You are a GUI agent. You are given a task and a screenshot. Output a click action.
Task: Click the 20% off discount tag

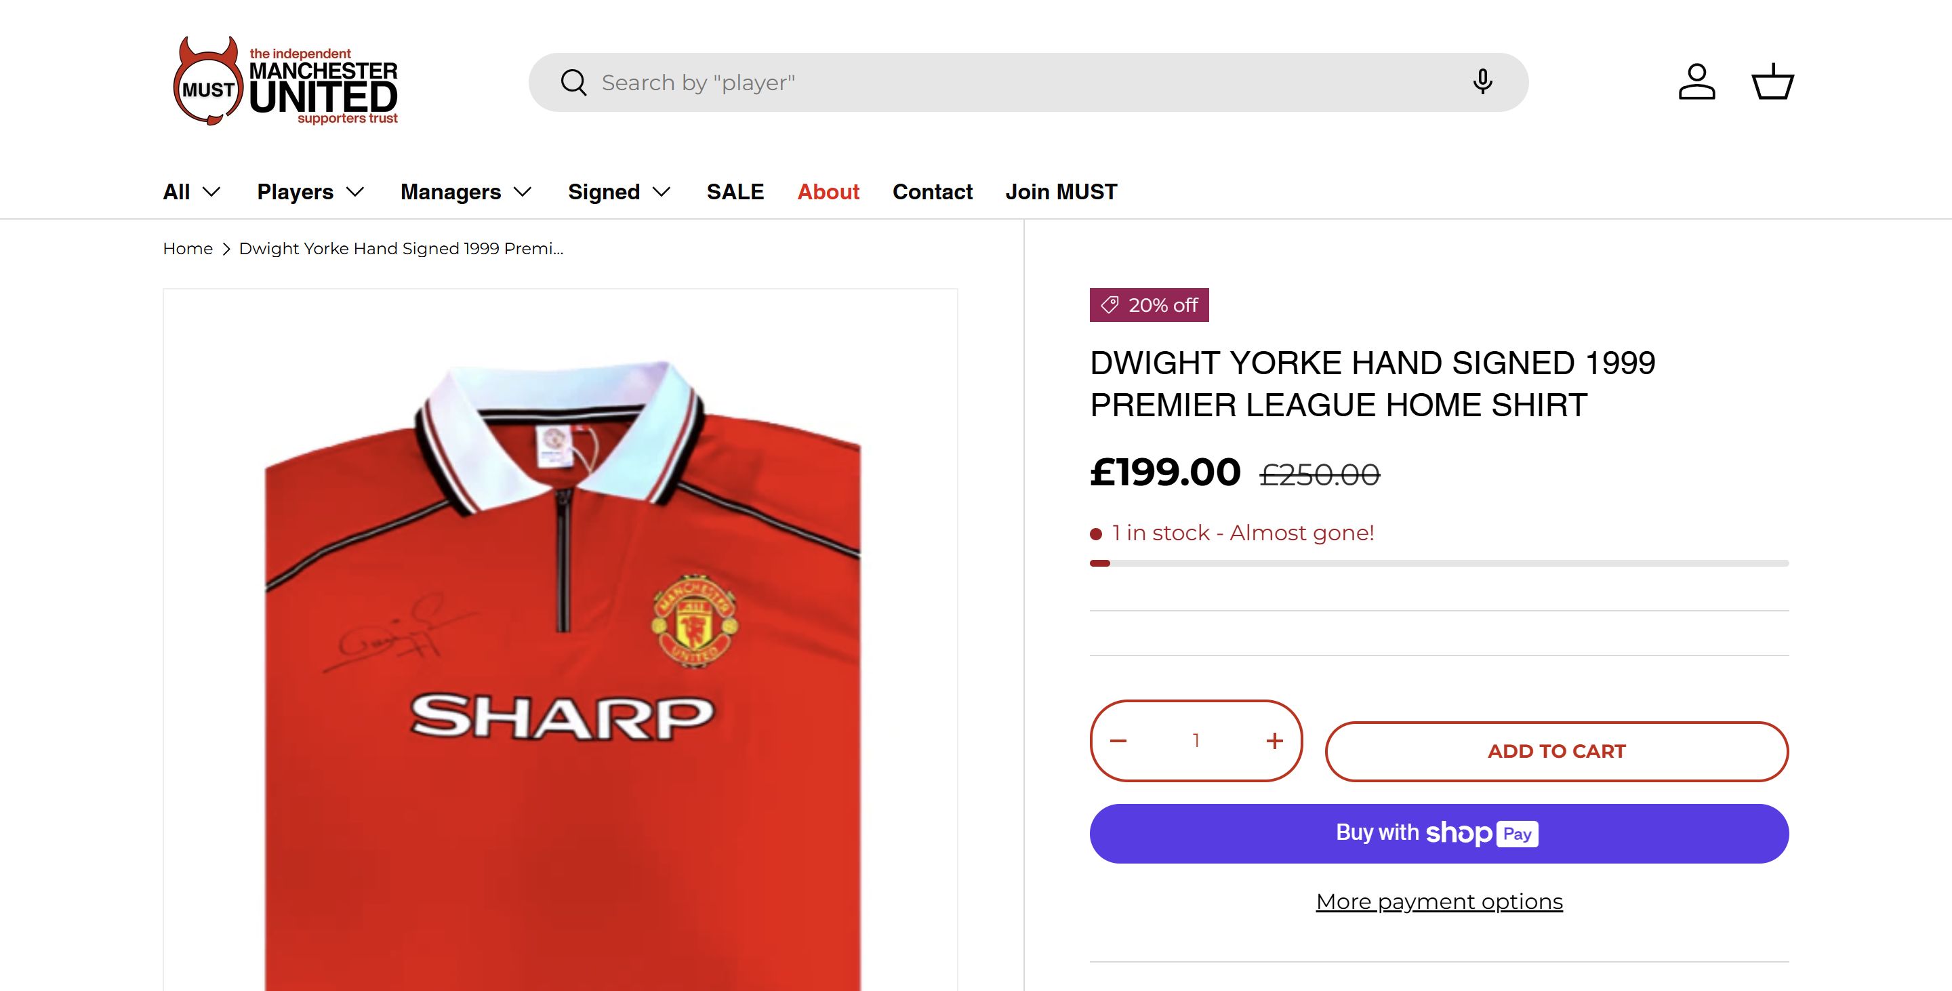pos(1149,305)
